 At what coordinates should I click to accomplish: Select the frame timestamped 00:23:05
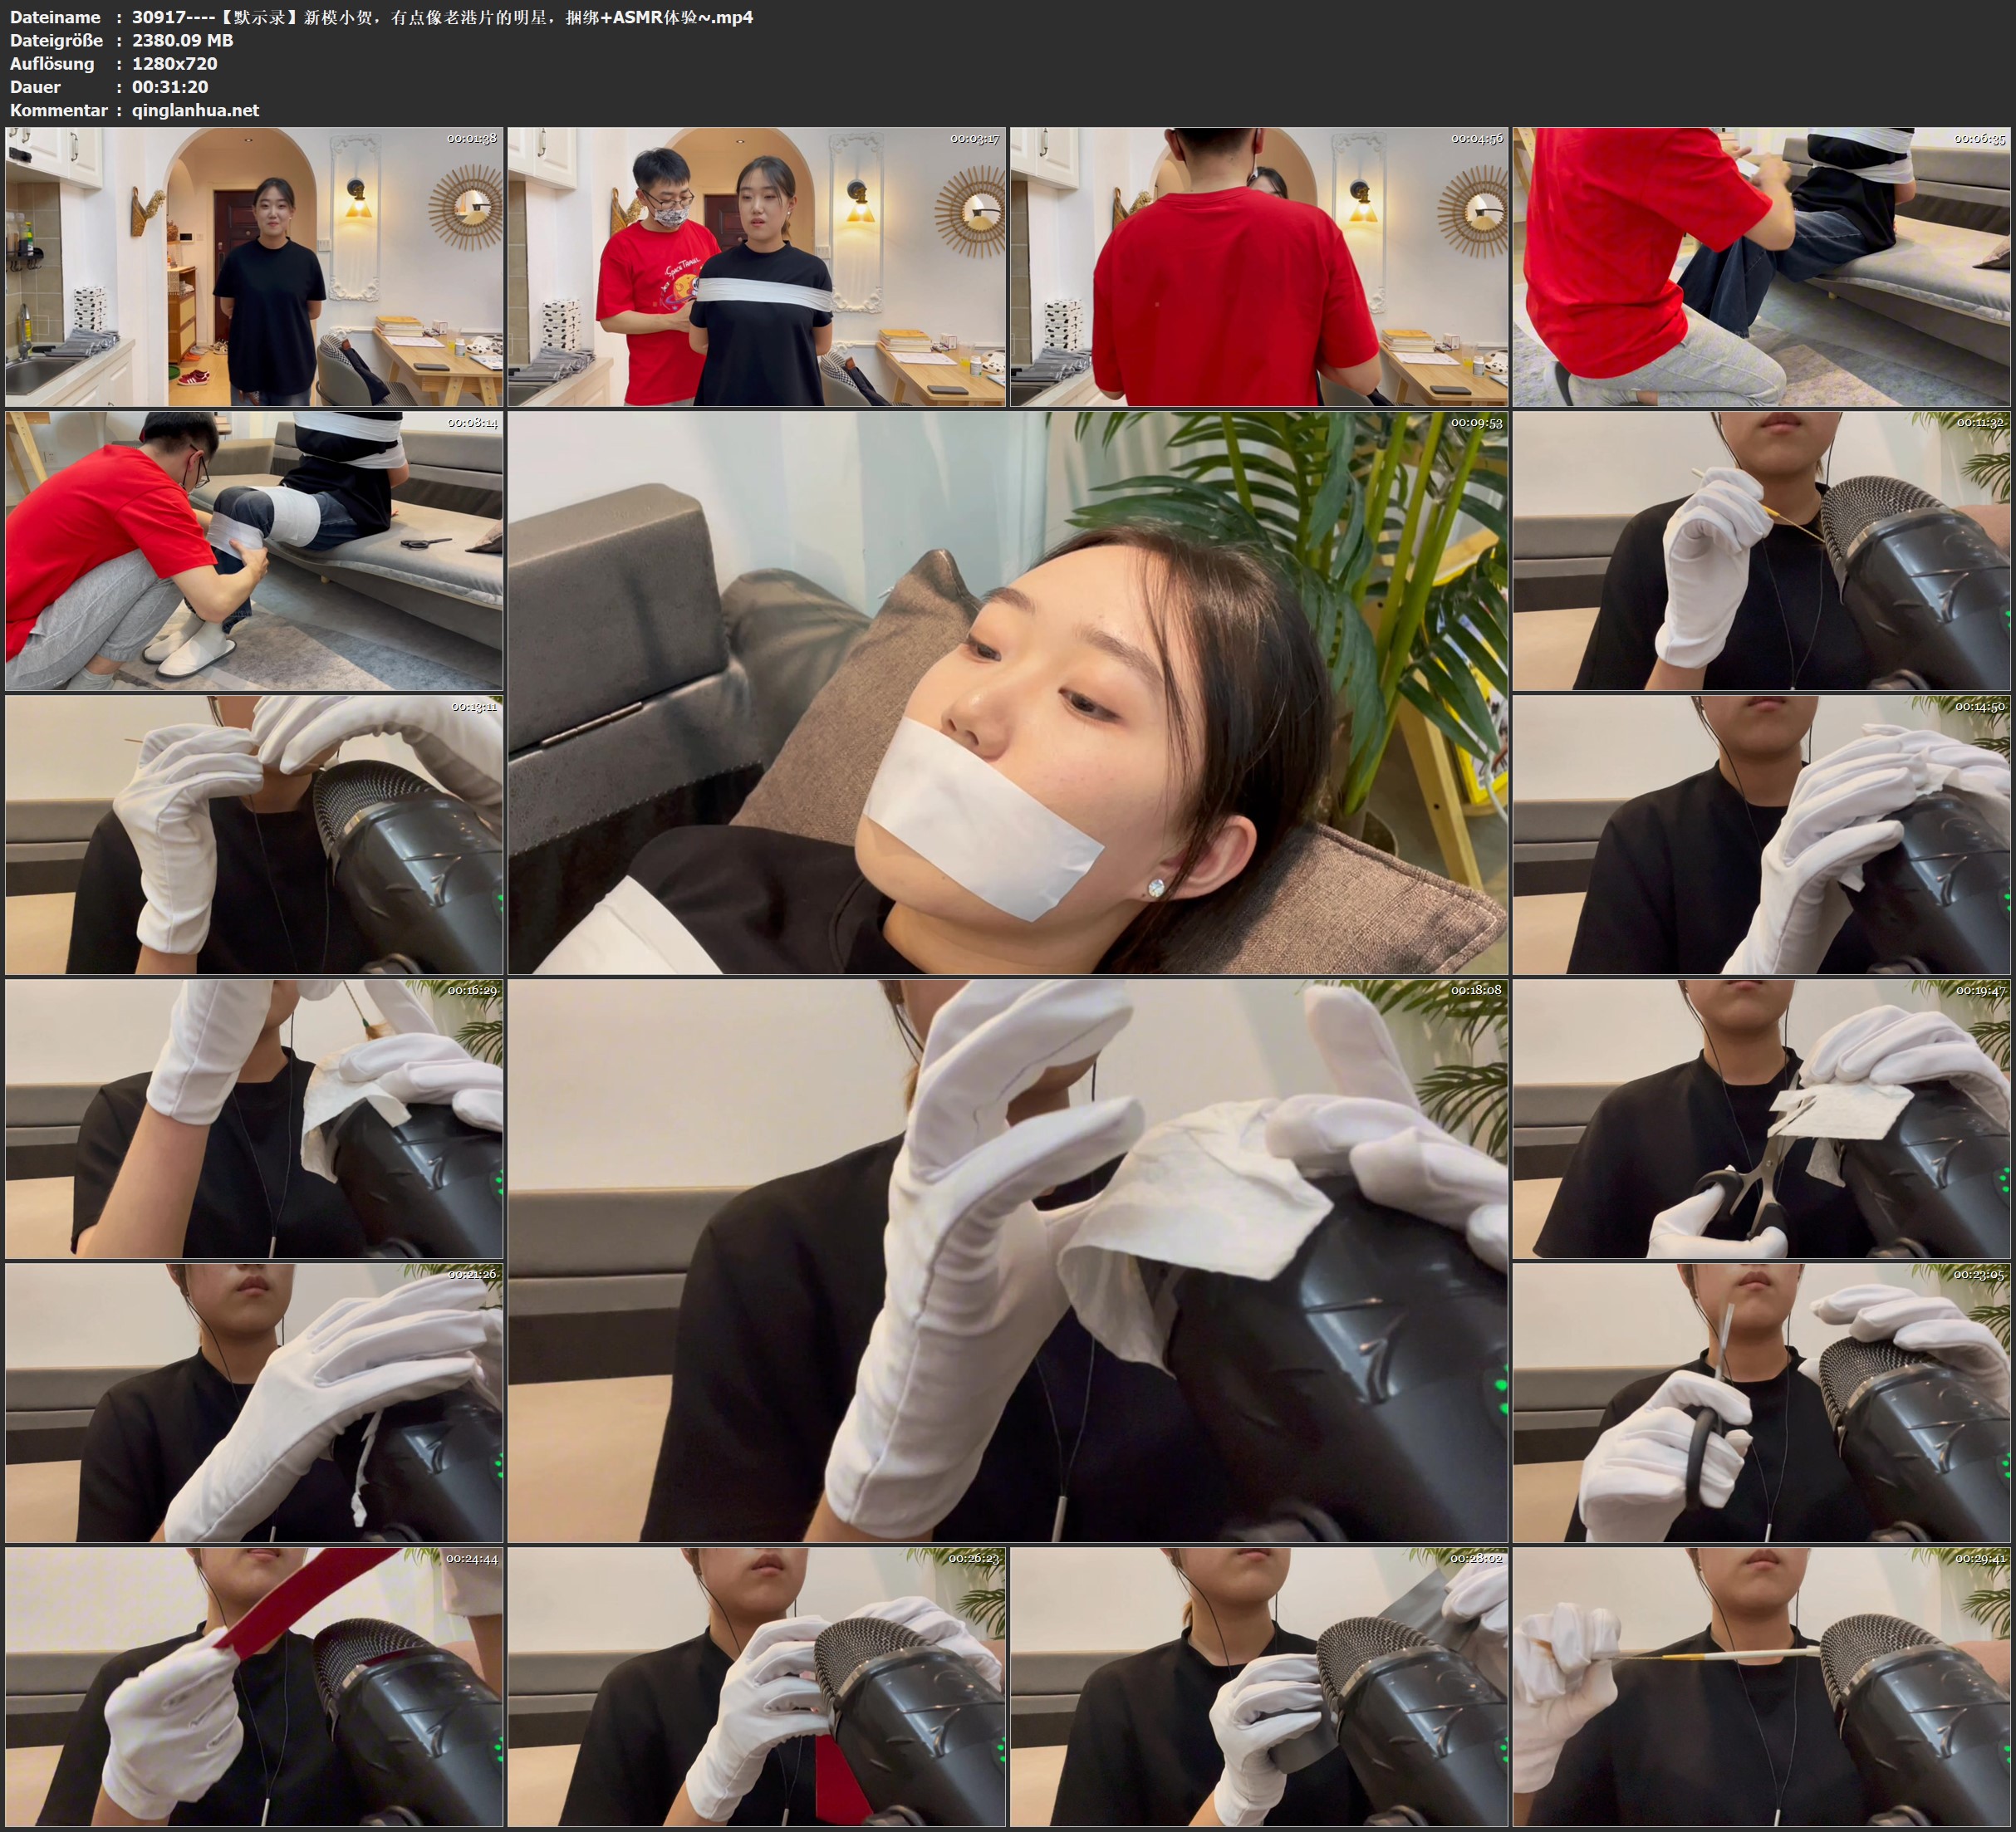pos(1761,1402)
